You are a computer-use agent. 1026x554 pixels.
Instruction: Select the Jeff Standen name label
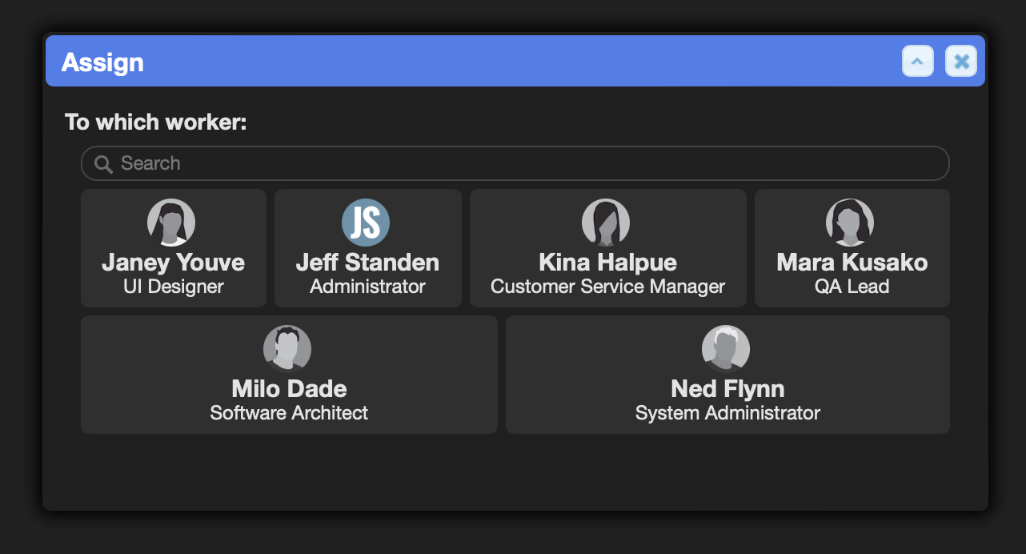[x=367, y=263]
